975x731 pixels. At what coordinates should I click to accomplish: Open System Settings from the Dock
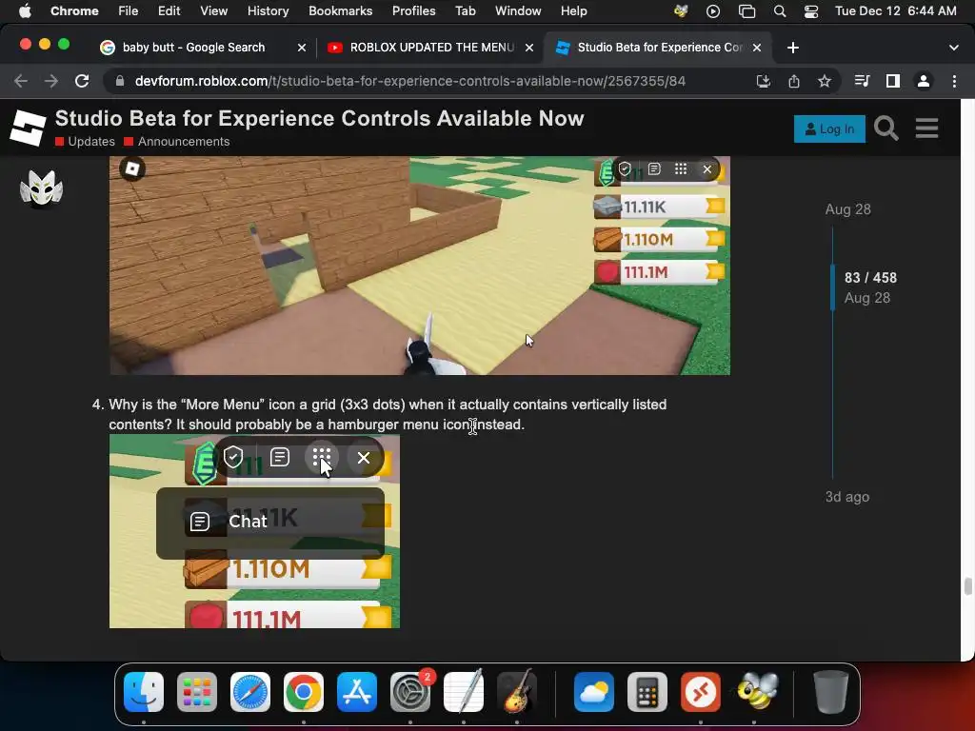click(410, 692)
